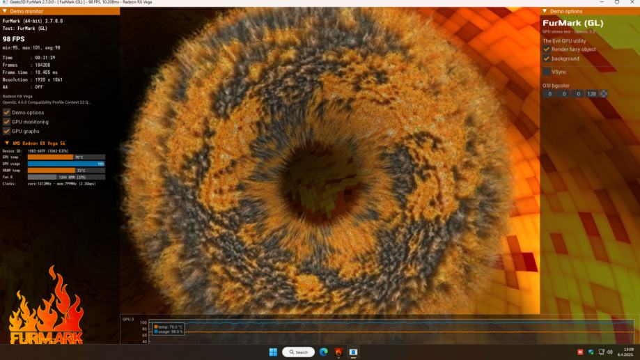The width and height of the screenshot is (640, 360).
Task: Click the OpenGL 4.6.0 Compatibility Profile text
Action: [x=47, y=102]
